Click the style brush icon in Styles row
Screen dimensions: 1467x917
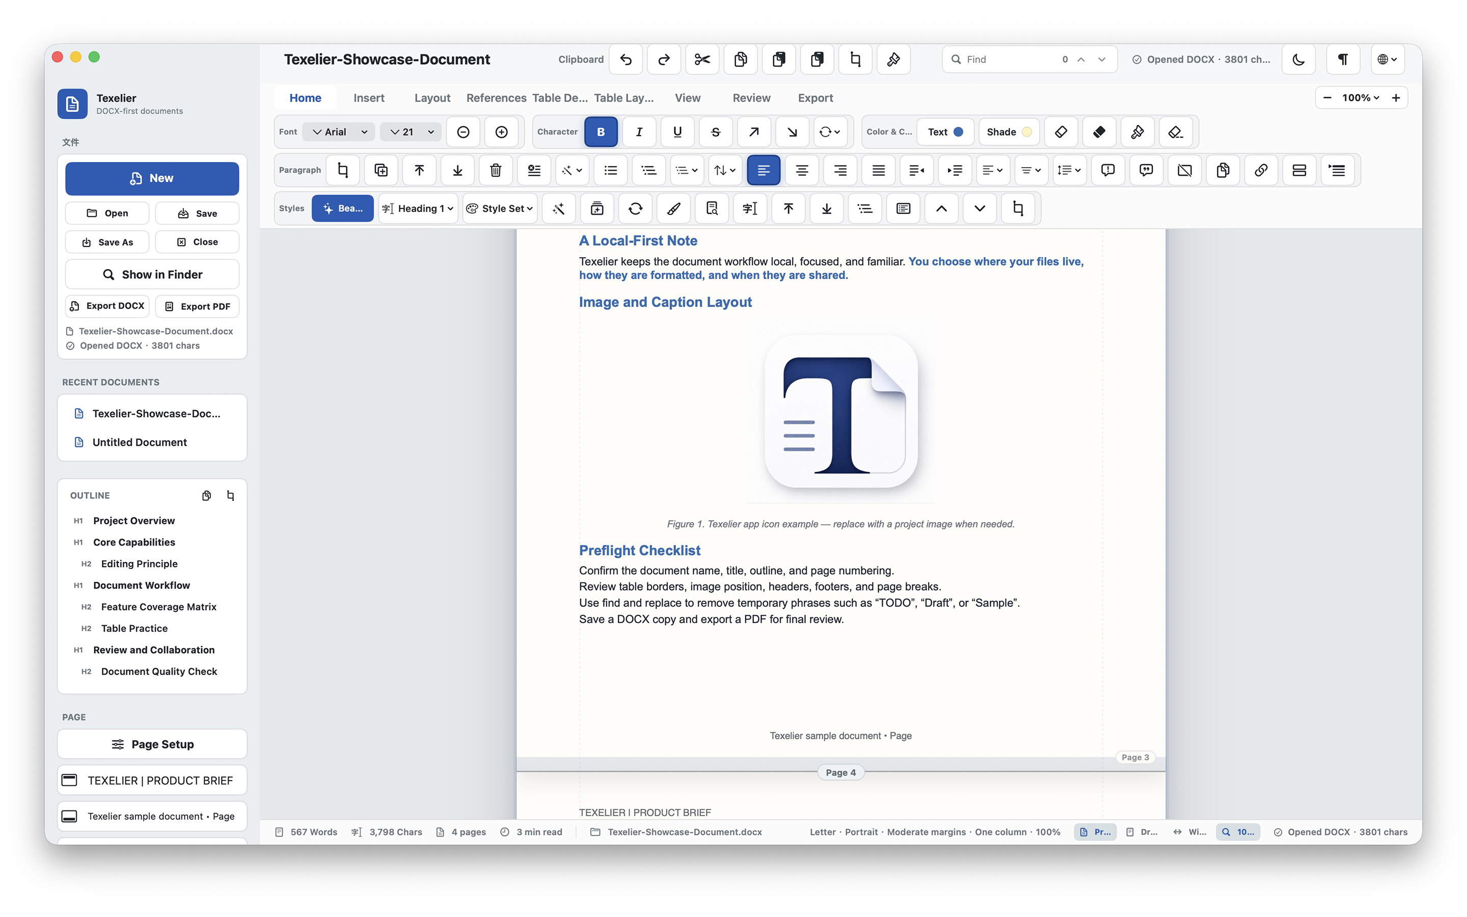[673, 209]
